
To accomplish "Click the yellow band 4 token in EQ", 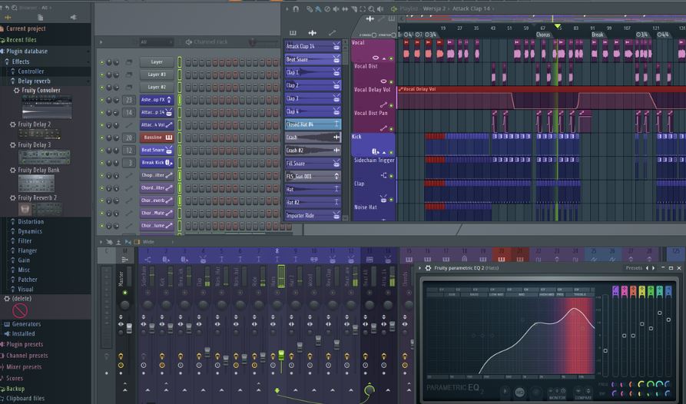I will (641, 291).
